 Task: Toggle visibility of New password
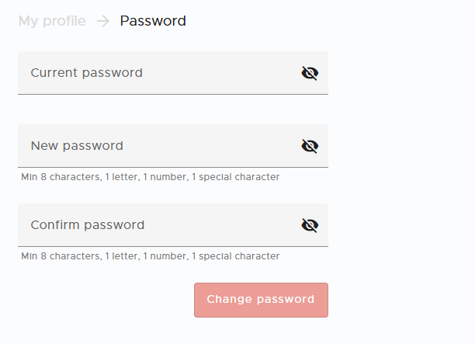(x=310, y=146)
